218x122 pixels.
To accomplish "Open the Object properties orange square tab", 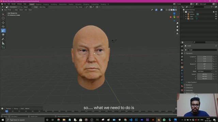I will pyautogui.click(x=182, y=67).
